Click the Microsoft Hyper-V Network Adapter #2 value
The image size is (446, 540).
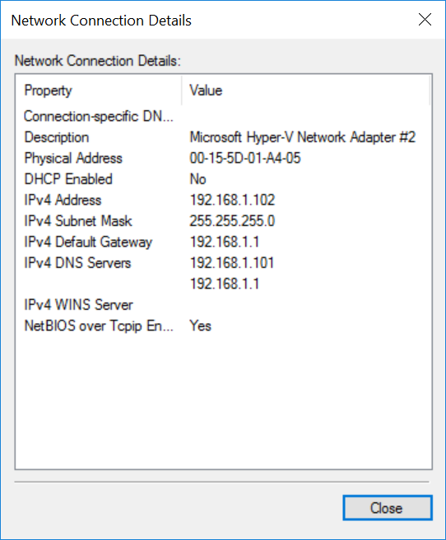(303, 137)
